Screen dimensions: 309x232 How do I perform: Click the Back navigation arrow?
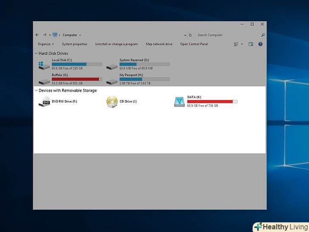click(x=37, y=35)
